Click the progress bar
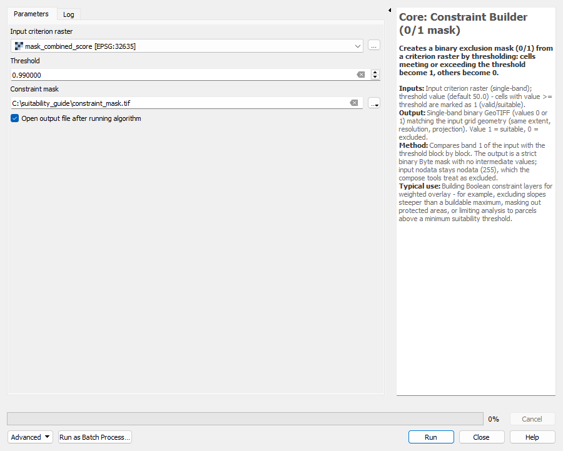The width and height of the screenshot is (563, 451). (x=245, y=418)
